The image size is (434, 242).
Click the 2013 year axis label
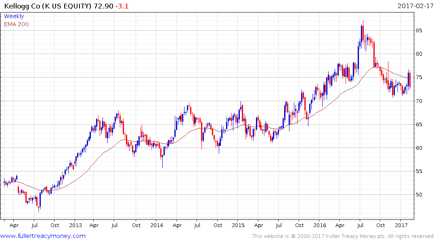75,225
